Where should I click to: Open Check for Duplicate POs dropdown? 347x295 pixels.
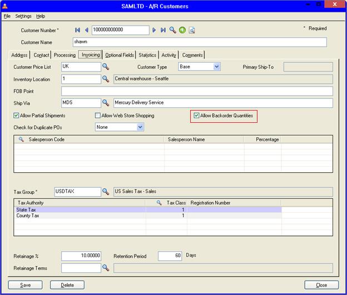point(140,127)
